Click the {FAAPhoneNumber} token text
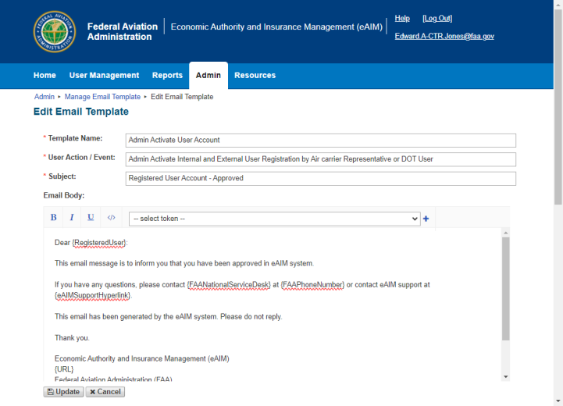 (x=313, y=285)
